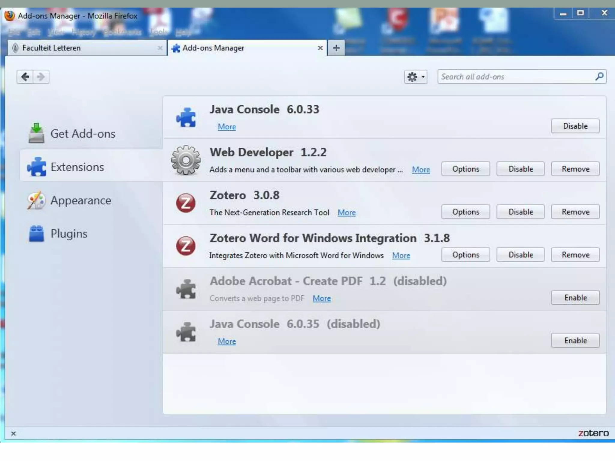Click the zotero logo in status bar
This screenshot has height=461, width=615.
593,433
